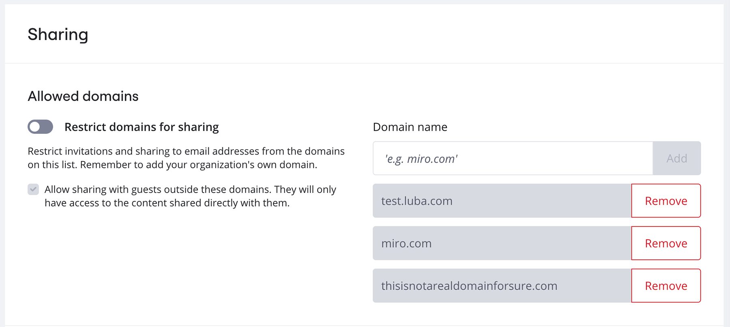Screen dimensions: 730x327
Task: Click the white knob of the restrict switch
Action: pos(35,127)
